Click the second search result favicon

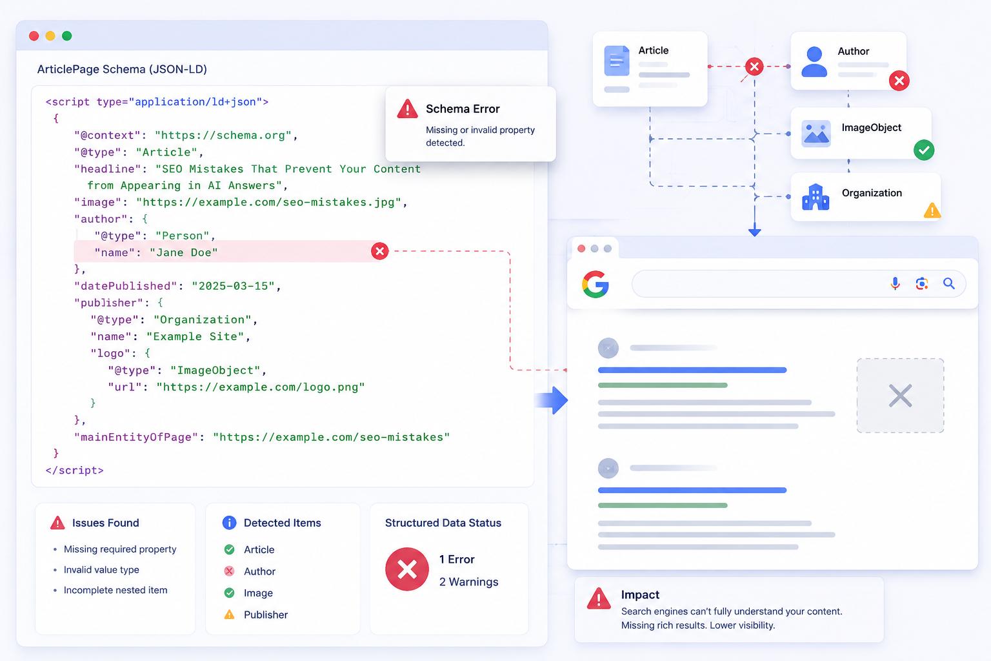click(608, 469)
